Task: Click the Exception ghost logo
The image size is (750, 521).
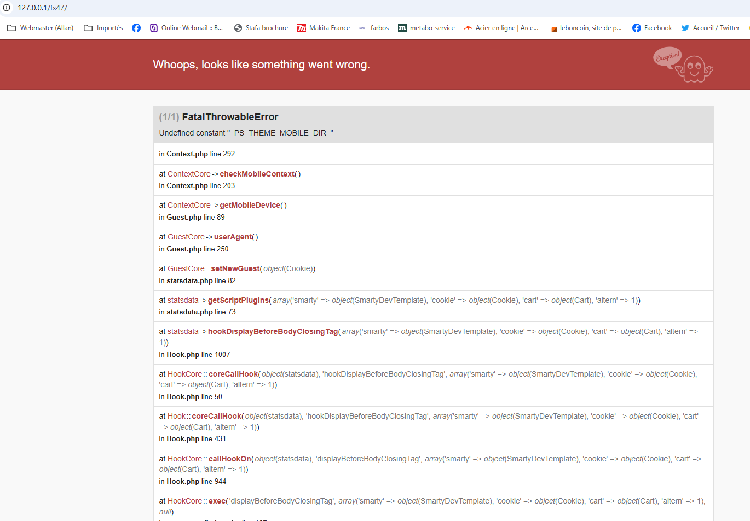Action: [x=683, y=65]
